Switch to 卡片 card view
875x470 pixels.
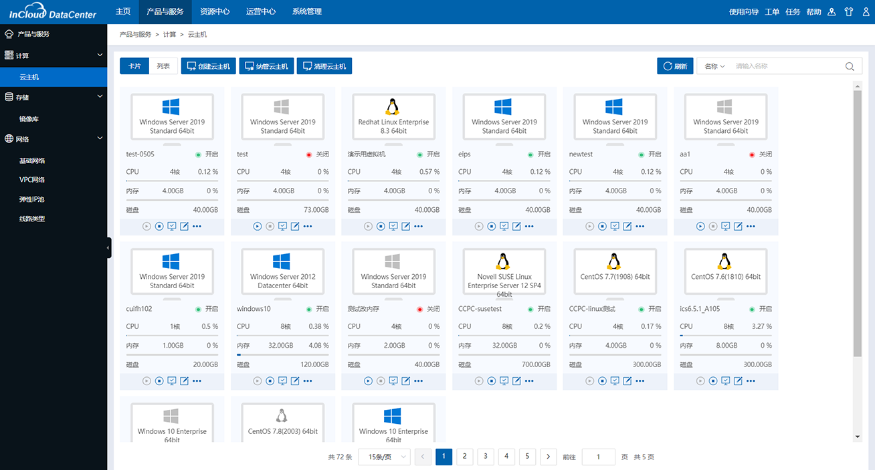134,66
